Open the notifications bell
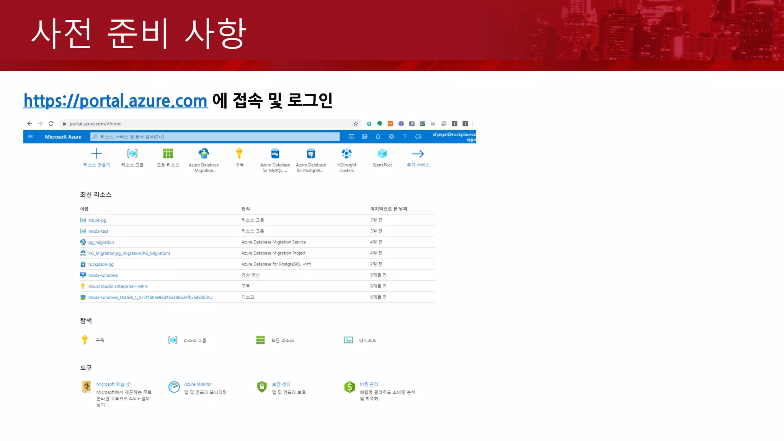This screenshot has height=441, width=784. click(378, 137)
